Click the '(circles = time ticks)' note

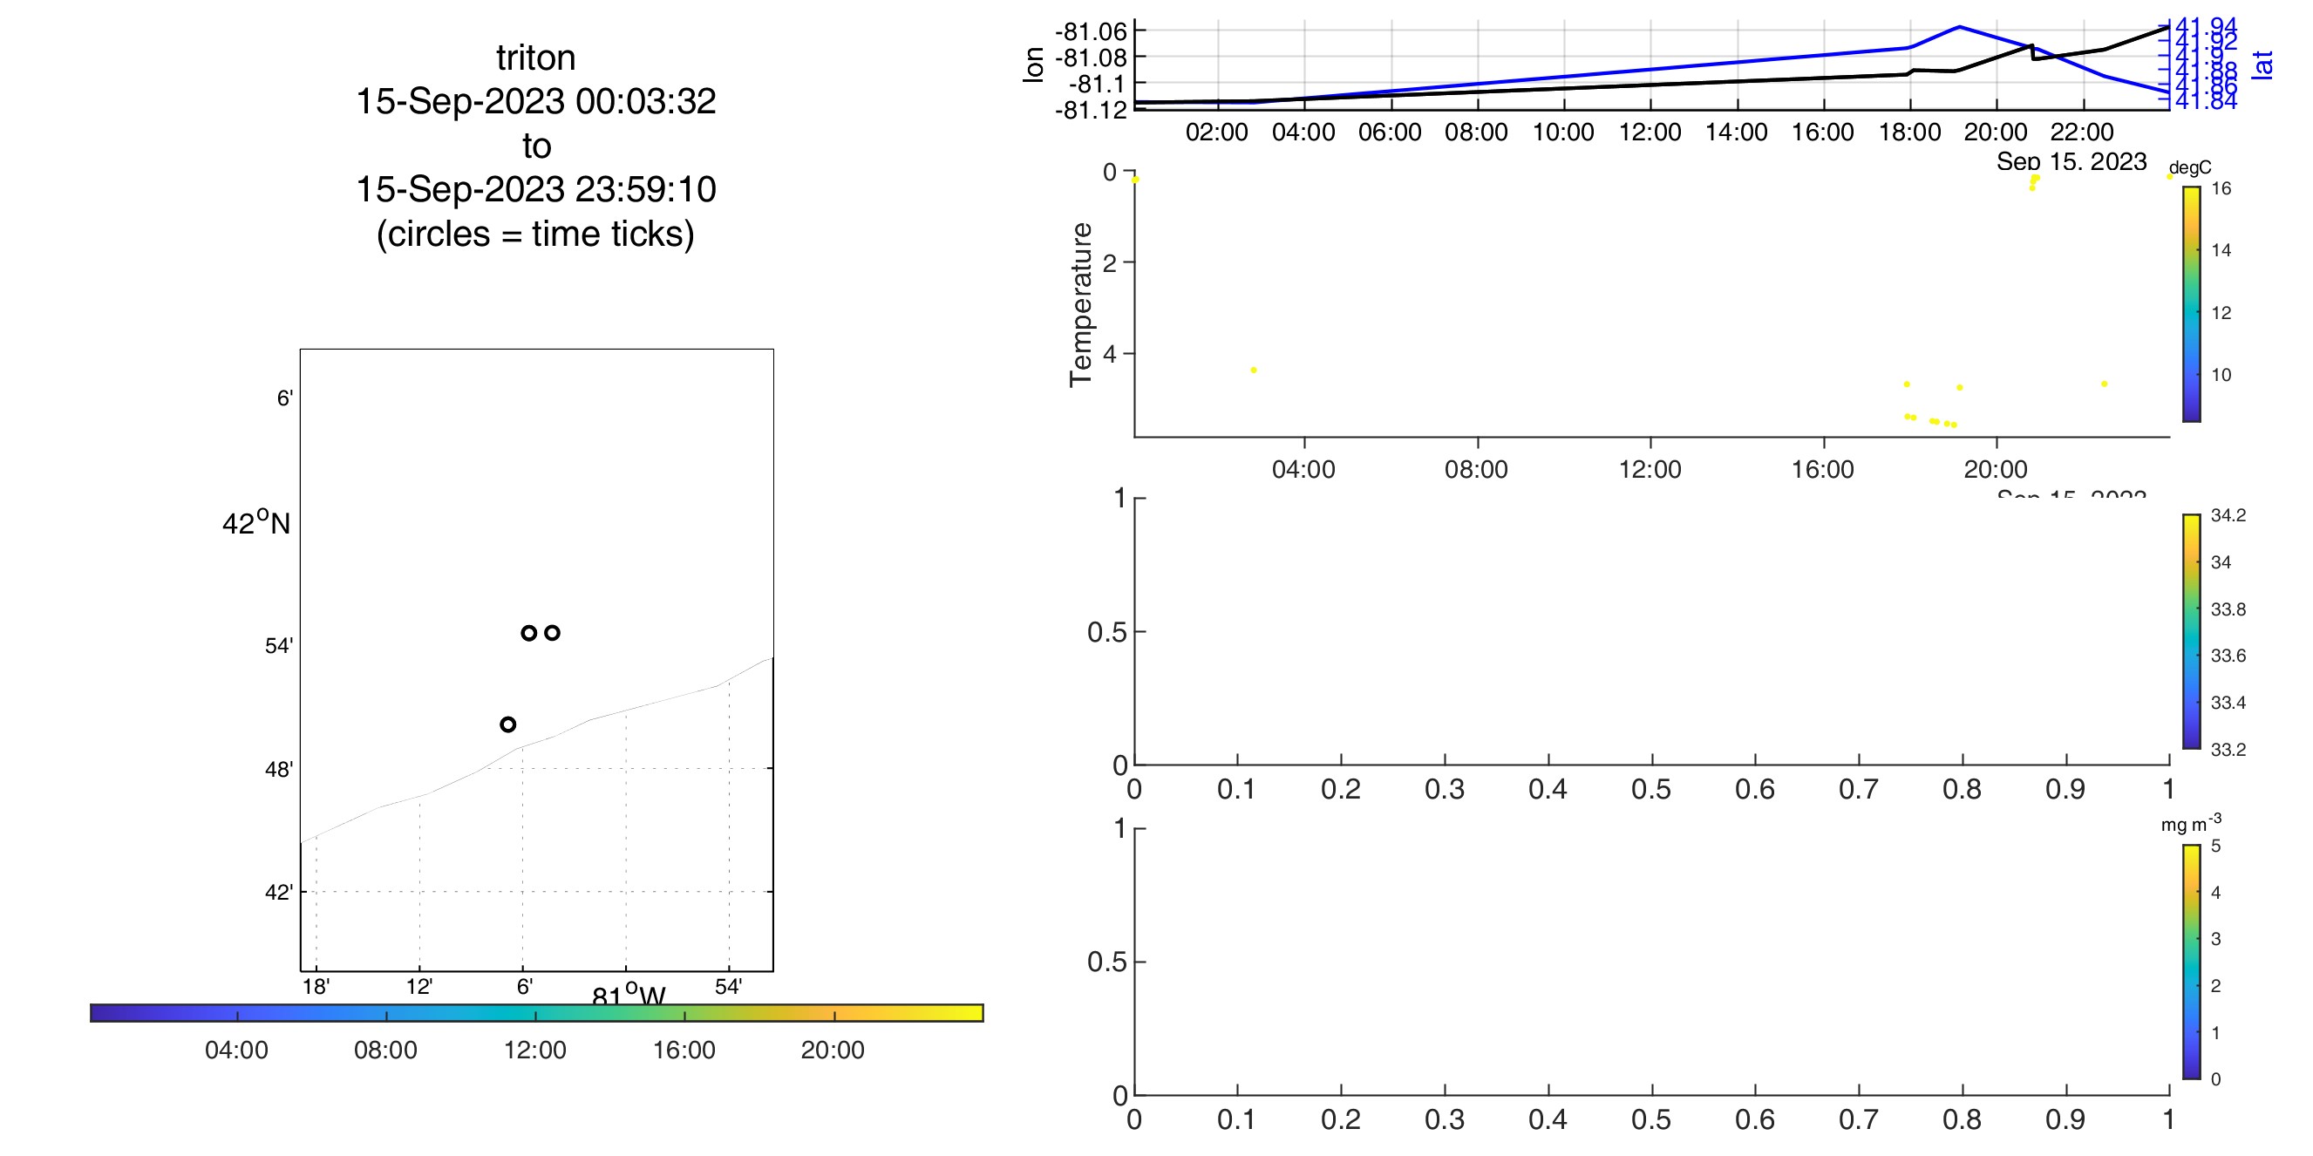[536, 235]
